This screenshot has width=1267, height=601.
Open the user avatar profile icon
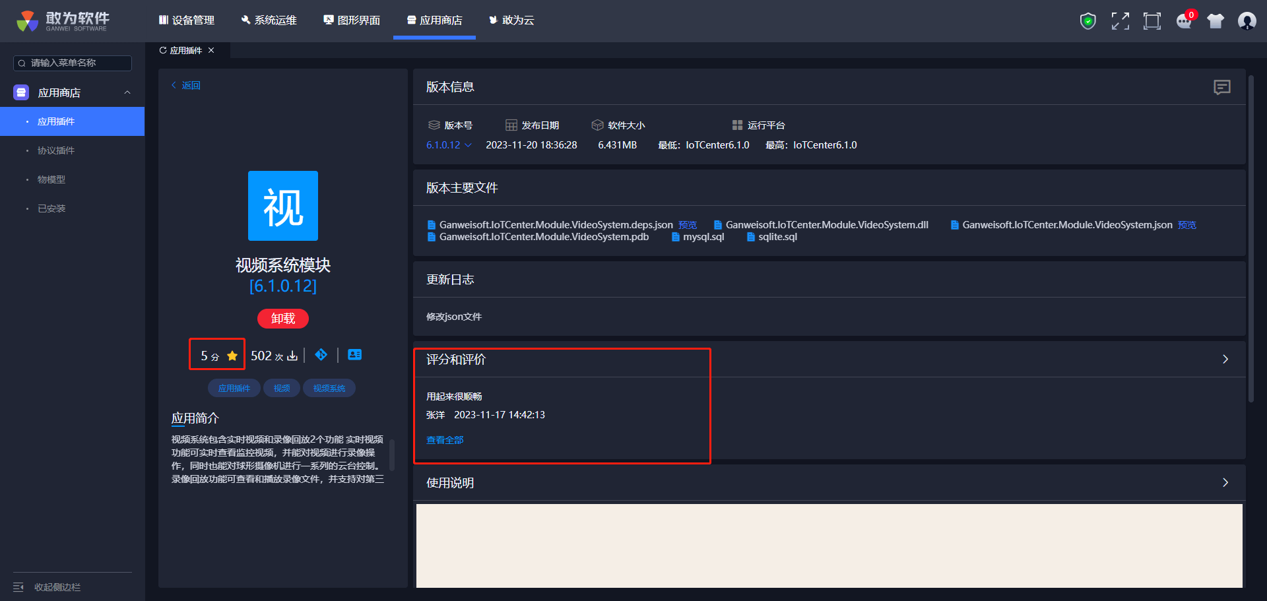coord(1247,21)
